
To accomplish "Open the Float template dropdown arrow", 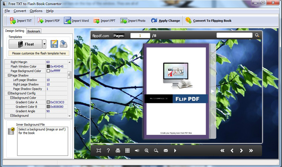I will point(44,44).
